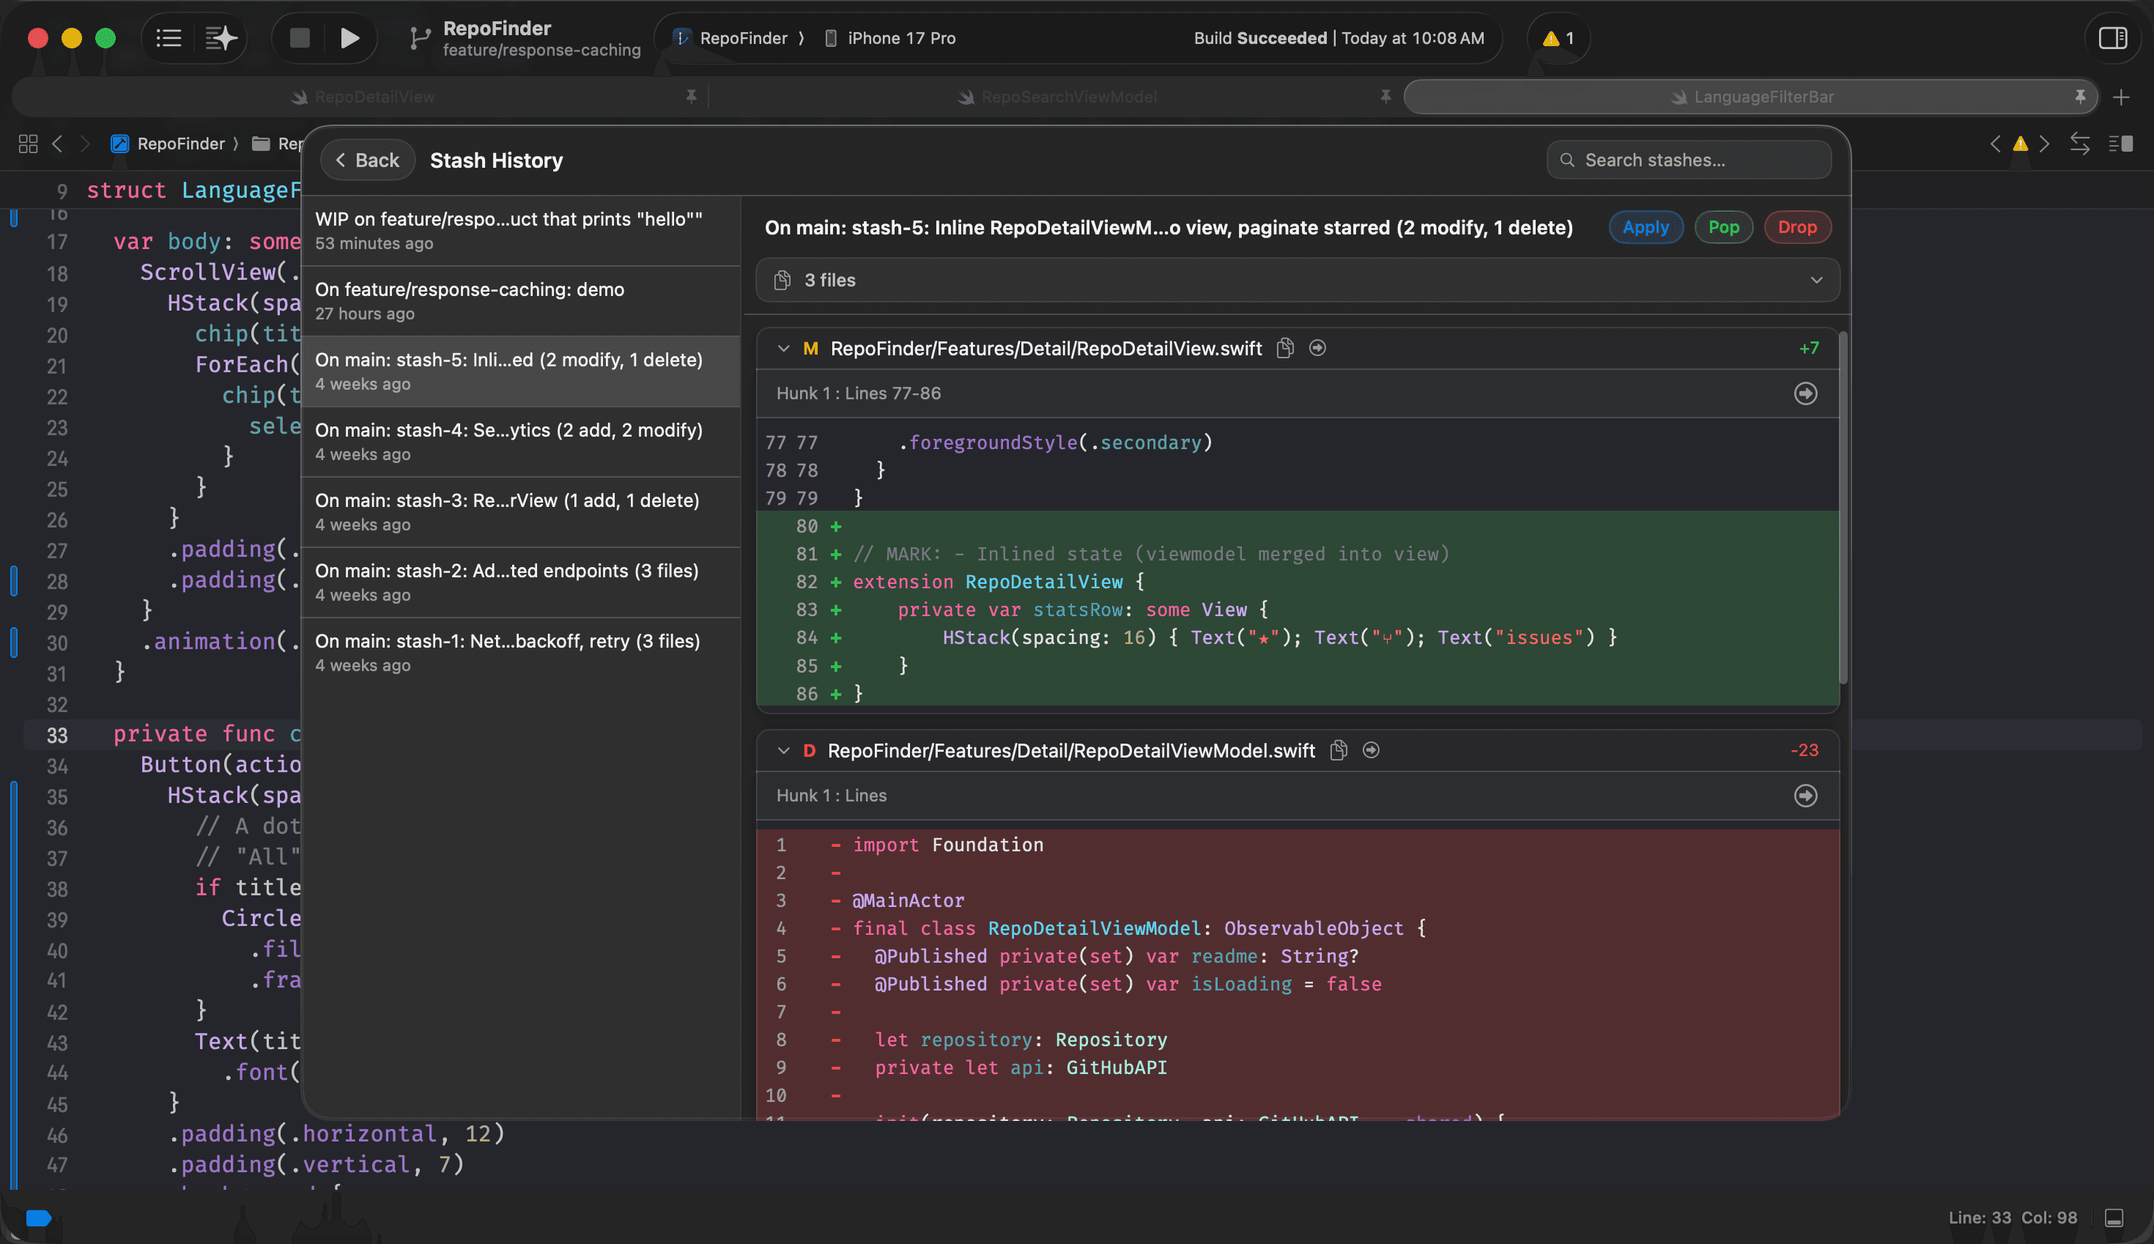
Task: Pop the selected stash
Action: pyautogui.click(x=1723, y=227)
